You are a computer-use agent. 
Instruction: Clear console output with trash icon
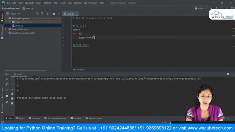tap(12, 103)
